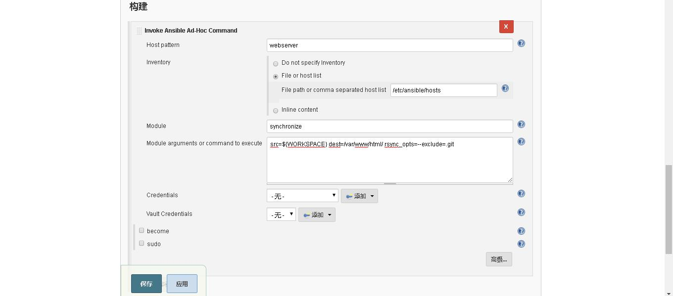Open the 高级... advanced options

[498, 259]
